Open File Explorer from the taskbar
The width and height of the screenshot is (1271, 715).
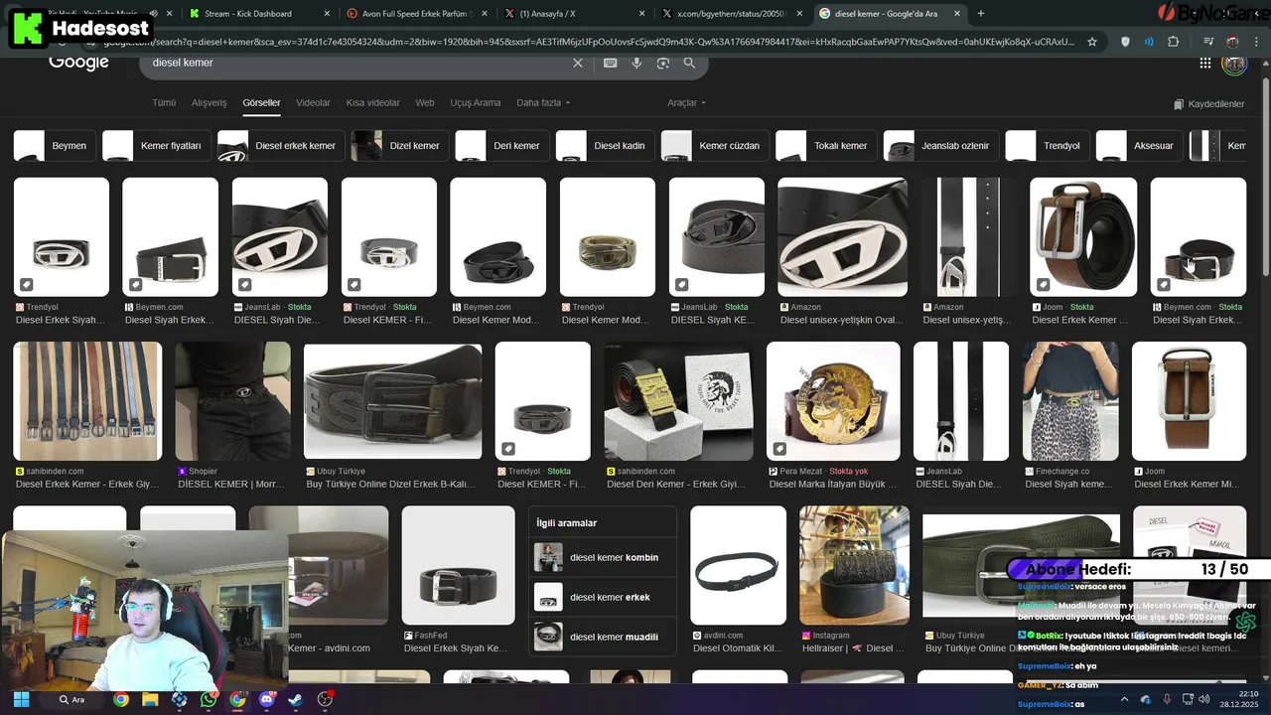(150, 699)
